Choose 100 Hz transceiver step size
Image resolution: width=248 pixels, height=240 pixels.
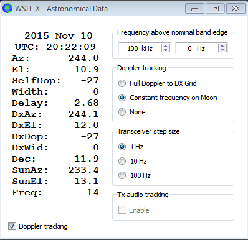(135, 175)
